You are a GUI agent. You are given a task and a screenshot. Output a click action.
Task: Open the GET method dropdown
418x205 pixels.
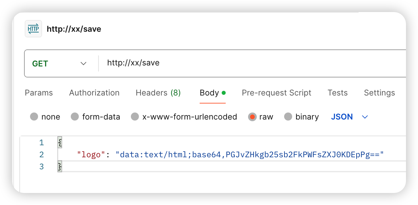59,63
